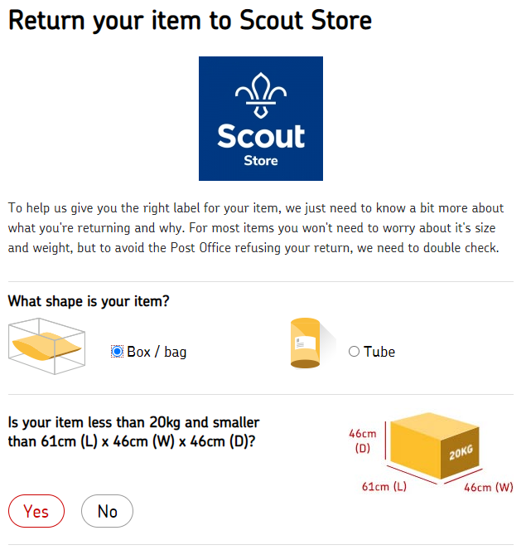Select the Box / bag radio button

(x=117, y=352)
